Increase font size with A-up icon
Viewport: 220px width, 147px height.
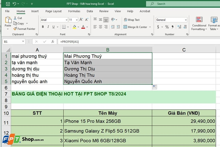(x=81, y=20)
